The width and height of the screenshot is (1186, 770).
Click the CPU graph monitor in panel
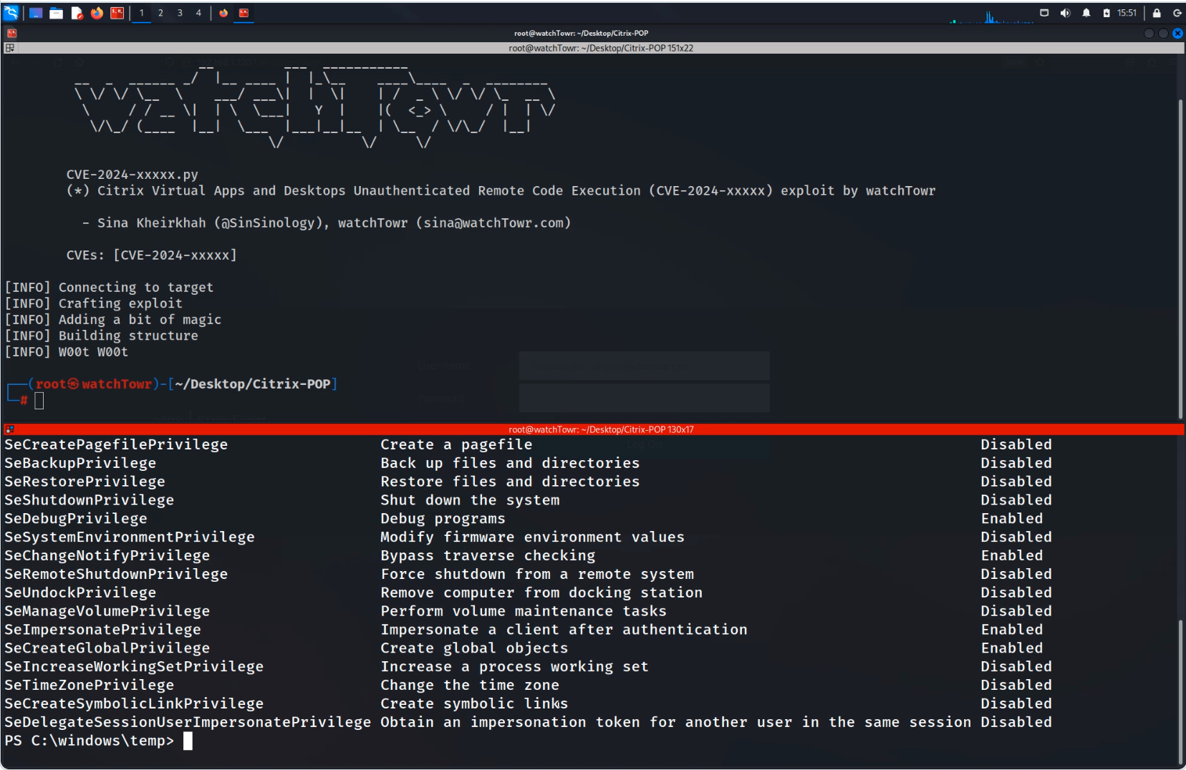coord(992,16)
